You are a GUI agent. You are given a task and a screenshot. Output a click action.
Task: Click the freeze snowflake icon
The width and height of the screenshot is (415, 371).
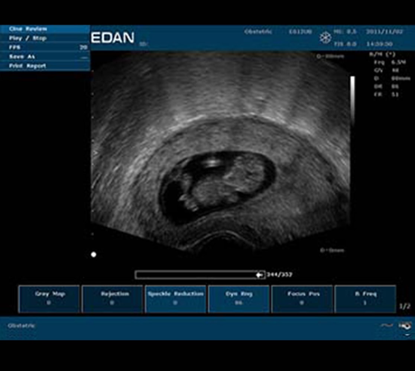coord(325,37)
